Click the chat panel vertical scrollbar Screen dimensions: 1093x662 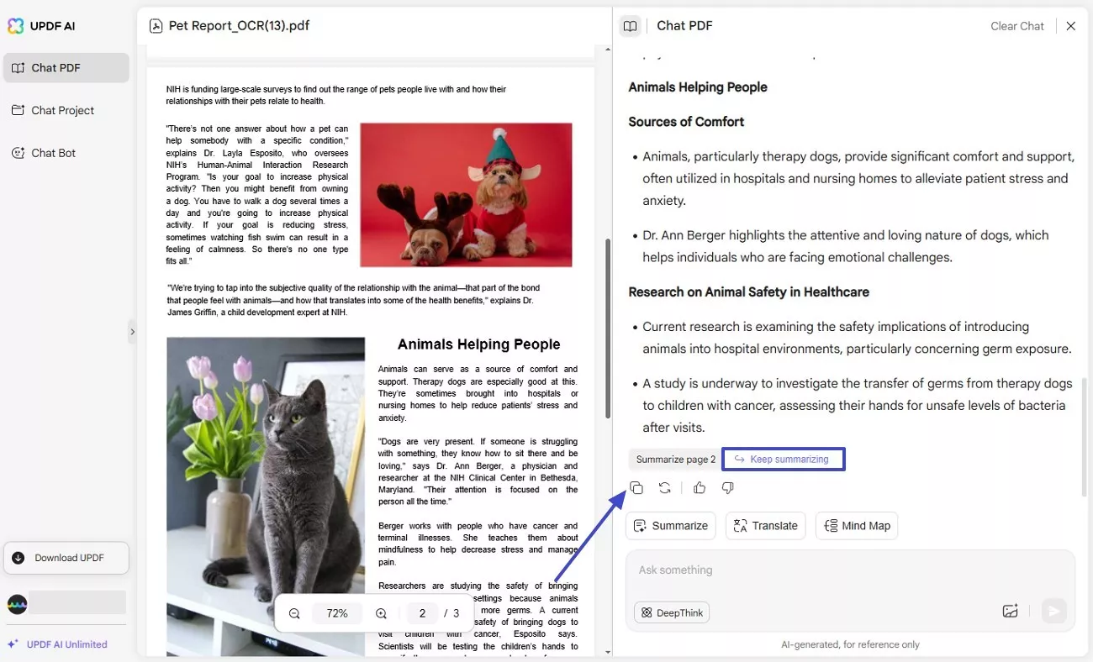pos(1085,437)
